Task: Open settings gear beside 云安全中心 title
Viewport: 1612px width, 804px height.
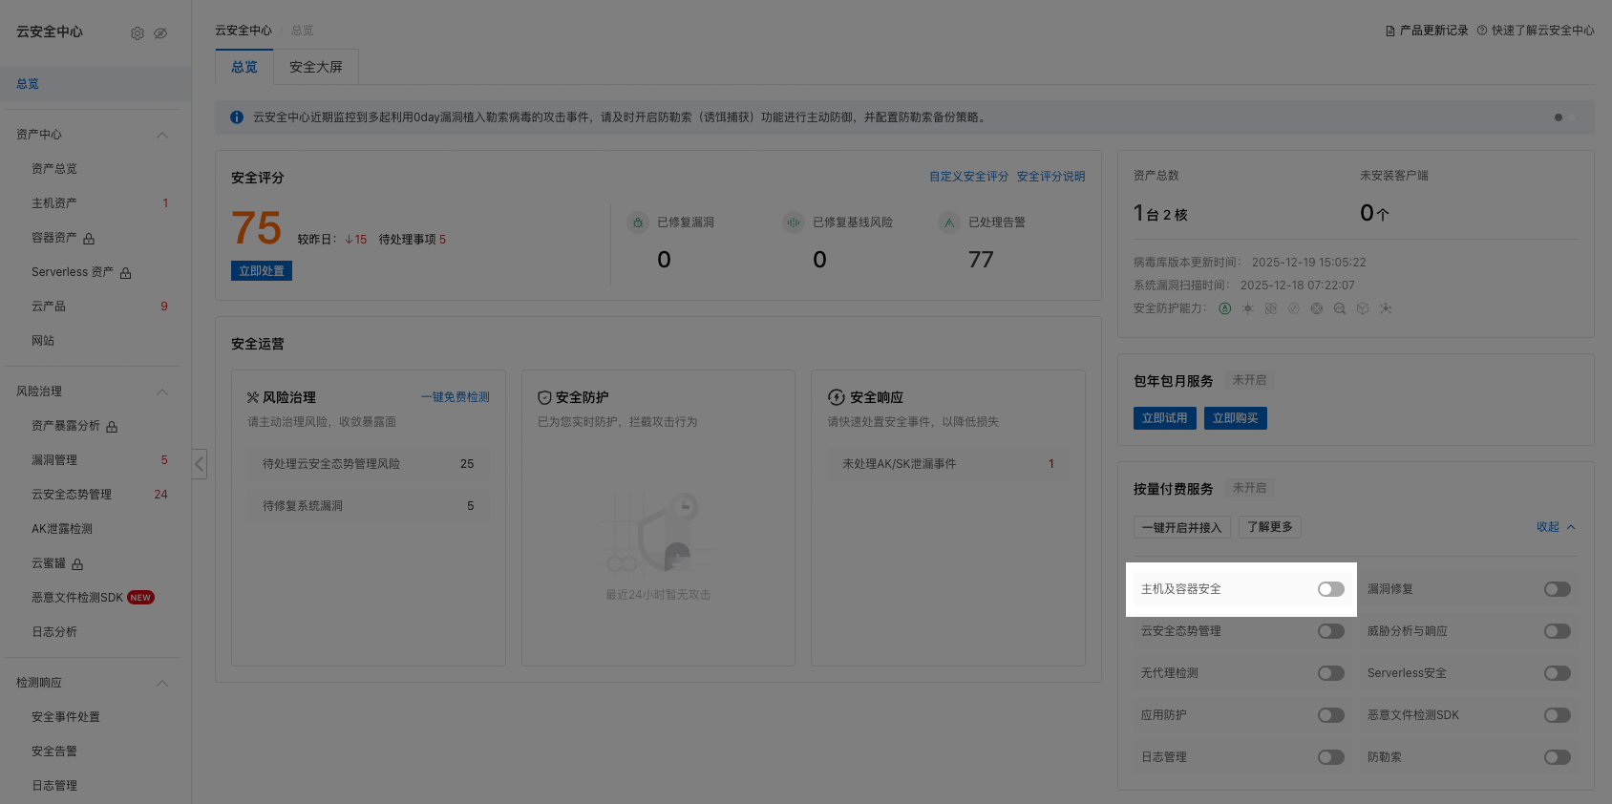Action: [x=138, y=33]
